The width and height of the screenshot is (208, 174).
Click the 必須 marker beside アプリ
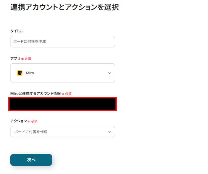(28, 59)
